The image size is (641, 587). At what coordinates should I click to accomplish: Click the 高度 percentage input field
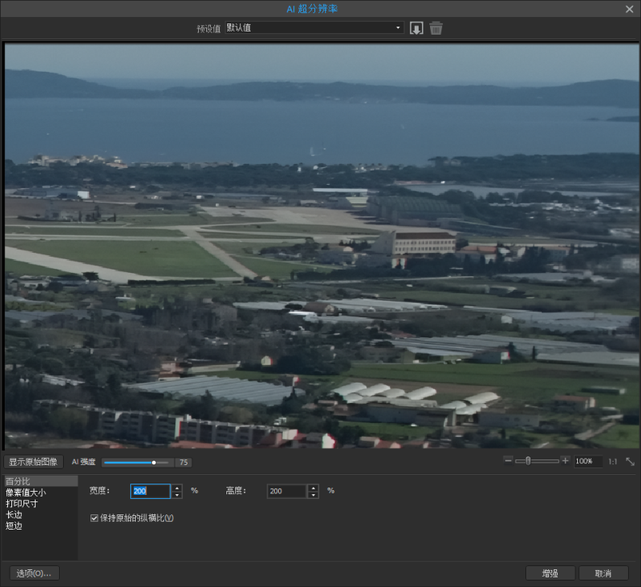(286, 491)
